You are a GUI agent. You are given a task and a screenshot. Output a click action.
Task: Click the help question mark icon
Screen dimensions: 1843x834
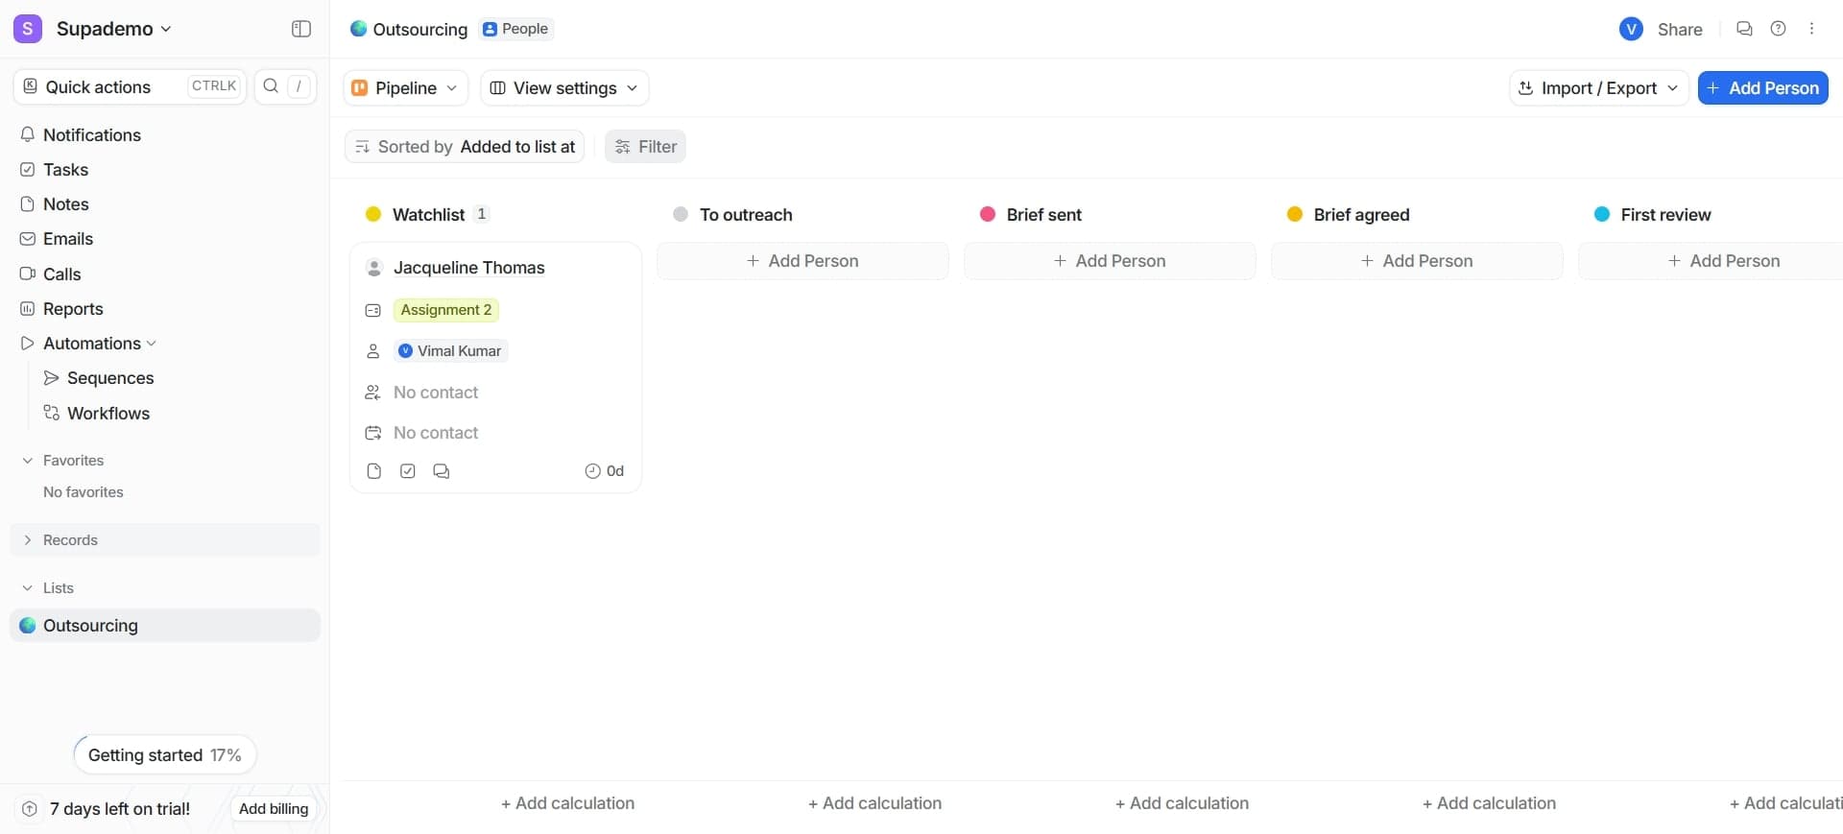[1778, 29]
